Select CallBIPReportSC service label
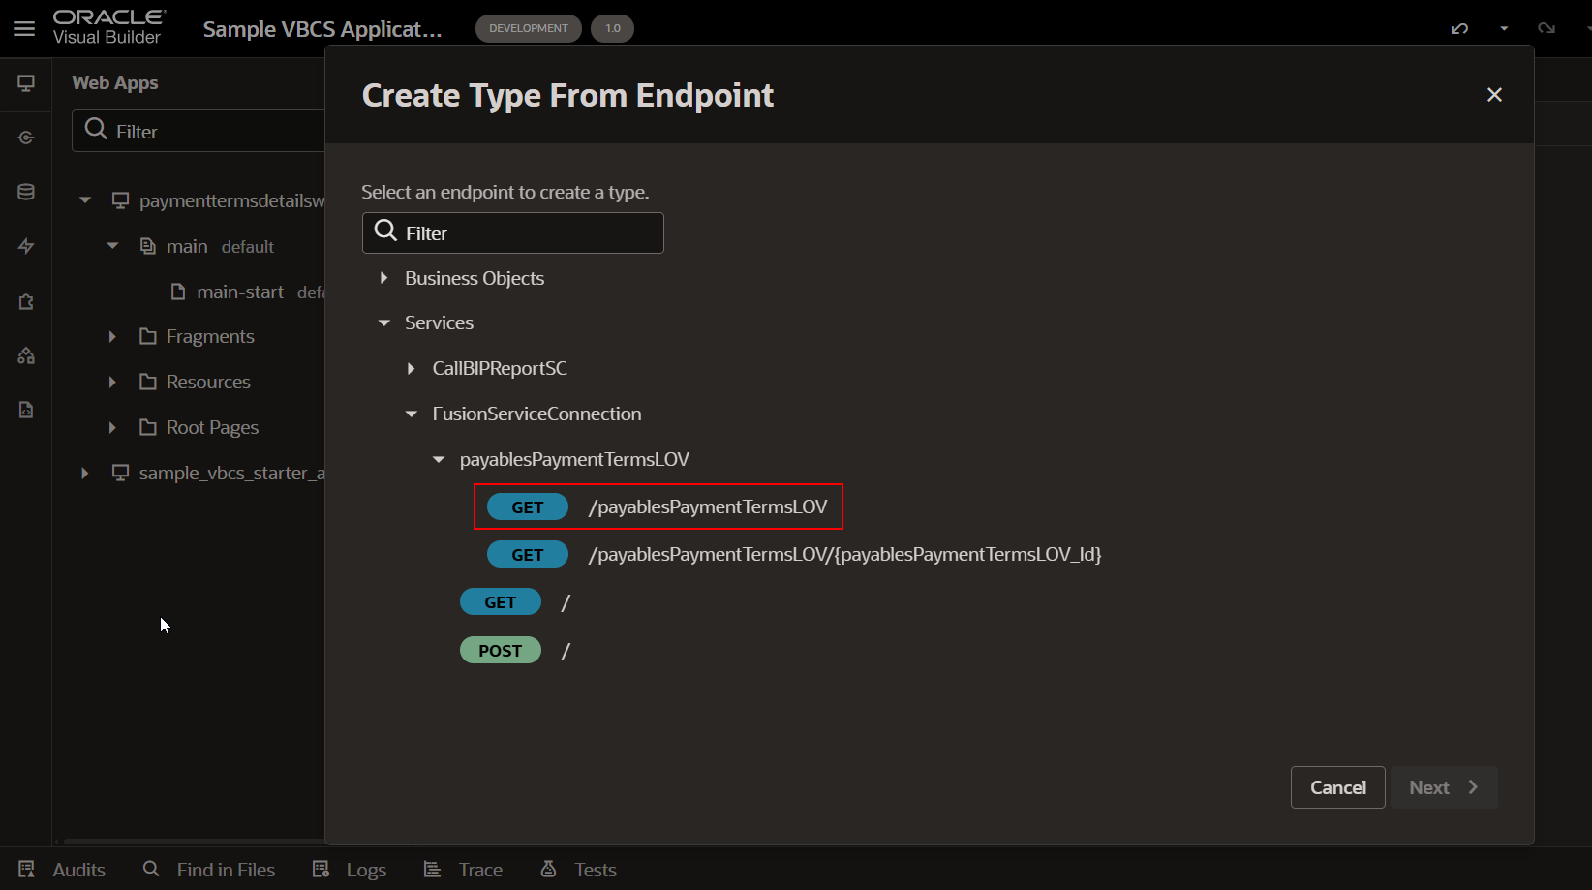 pyautogui.click(x=500, y=368)
